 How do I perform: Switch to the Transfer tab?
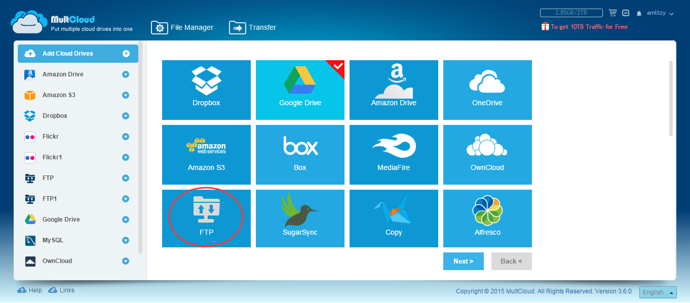pos(253,28)
